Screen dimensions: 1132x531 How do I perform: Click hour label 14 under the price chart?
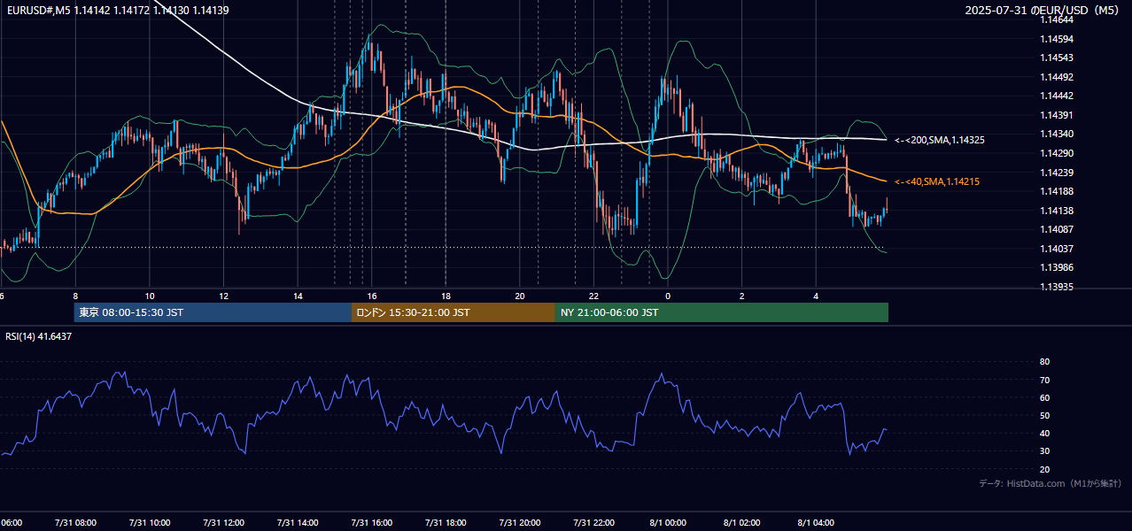(298, 296)
